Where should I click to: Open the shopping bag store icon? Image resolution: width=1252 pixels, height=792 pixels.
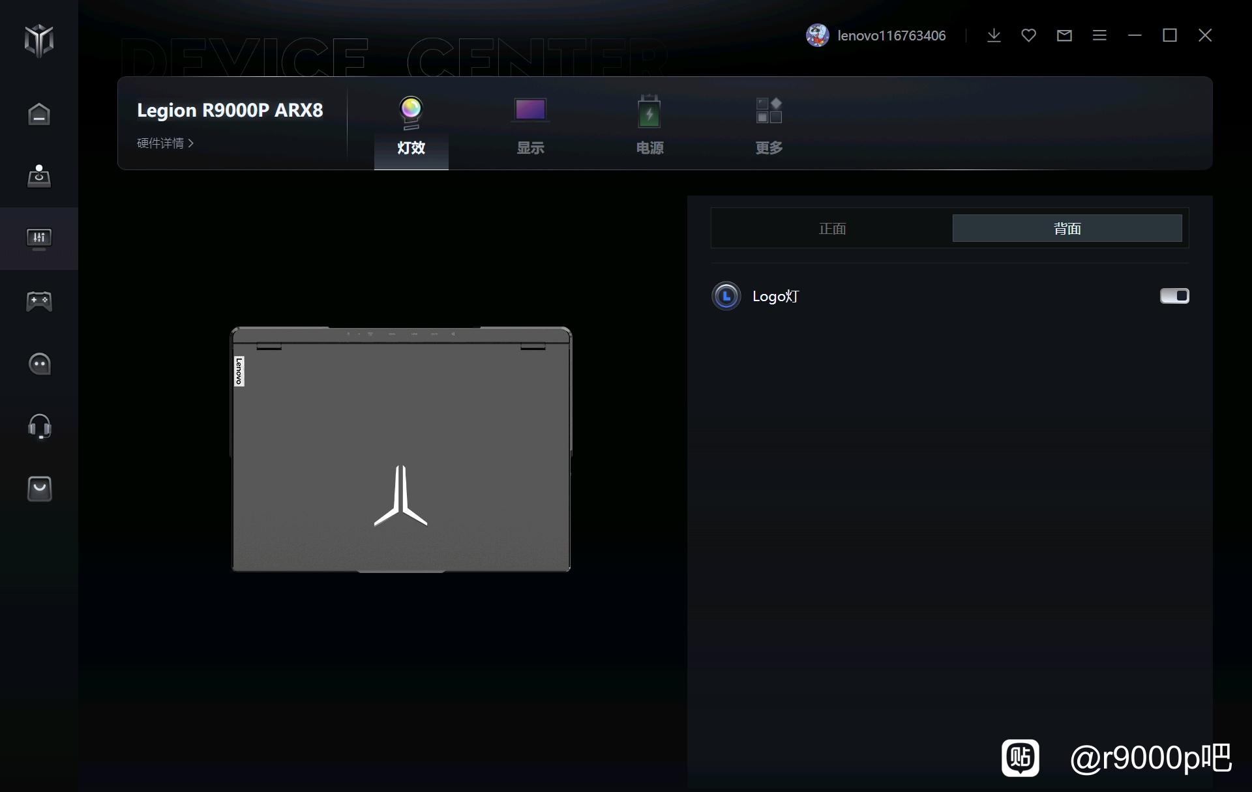click(x=39, y=489)
